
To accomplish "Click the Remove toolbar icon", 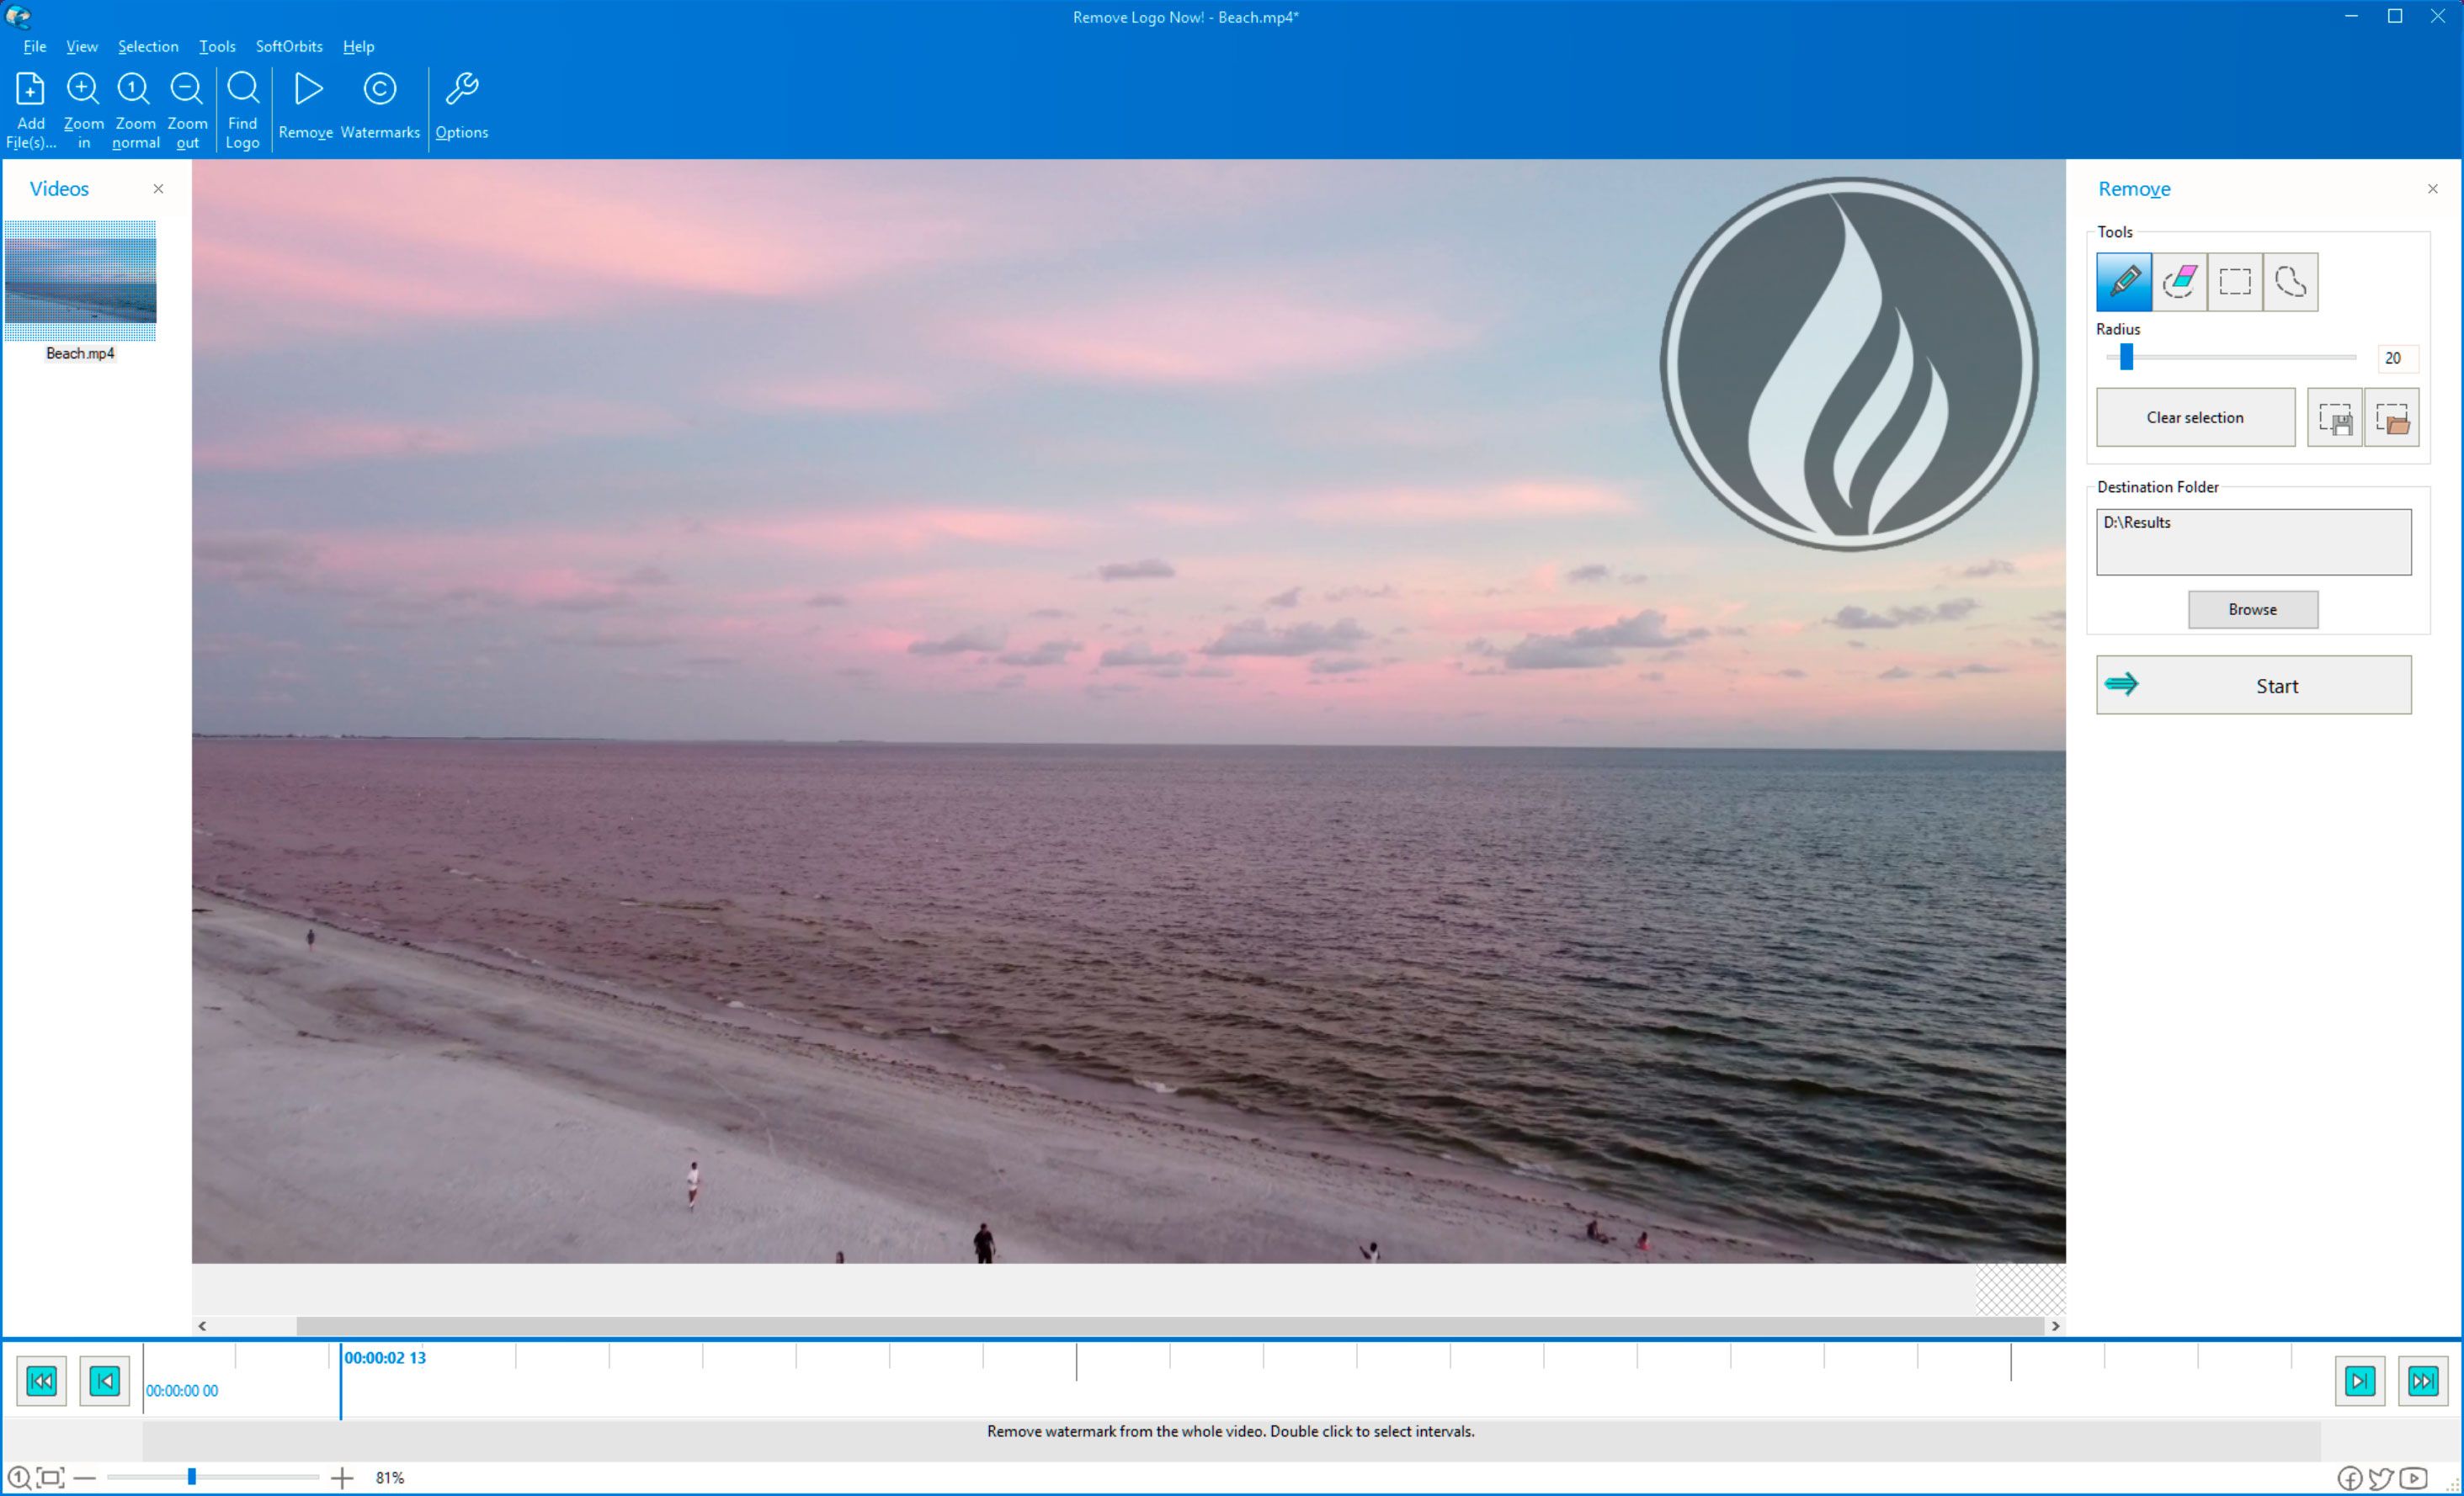I will [x=308, y=106].
